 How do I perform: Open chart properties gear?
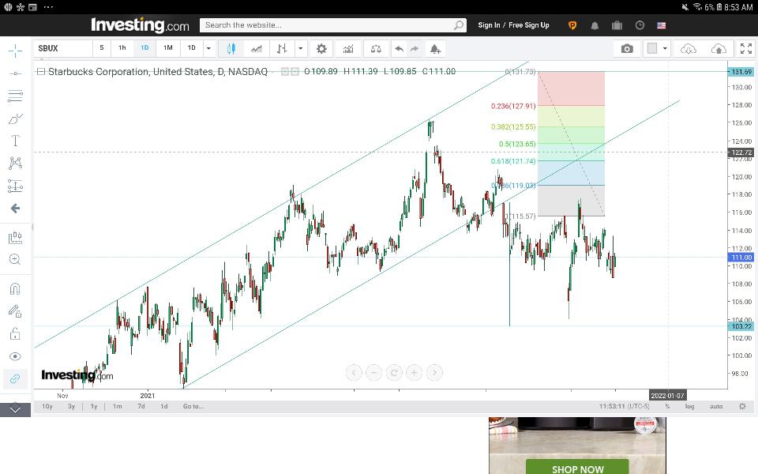pyautogui.click(x=321, y=48)
